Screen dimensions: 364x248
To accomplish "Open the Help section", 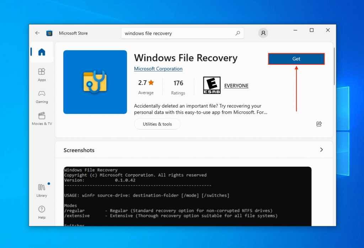I will coord(42,212).
